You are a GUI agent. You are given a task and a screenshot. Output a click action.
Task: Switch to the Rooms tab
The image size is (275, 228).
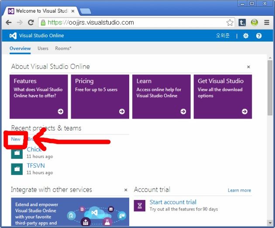click(63, 48)
